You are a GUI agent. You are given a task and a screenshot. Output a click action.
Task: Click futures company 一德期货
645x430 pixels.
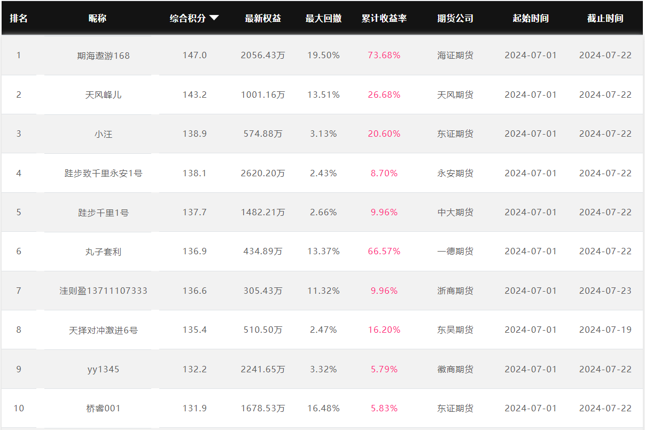455,252
